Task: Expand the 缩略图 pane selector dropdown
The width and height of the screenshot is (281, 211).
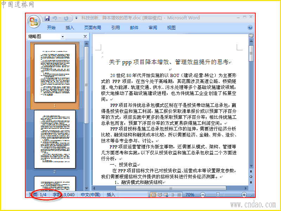Action: point(63,37)
